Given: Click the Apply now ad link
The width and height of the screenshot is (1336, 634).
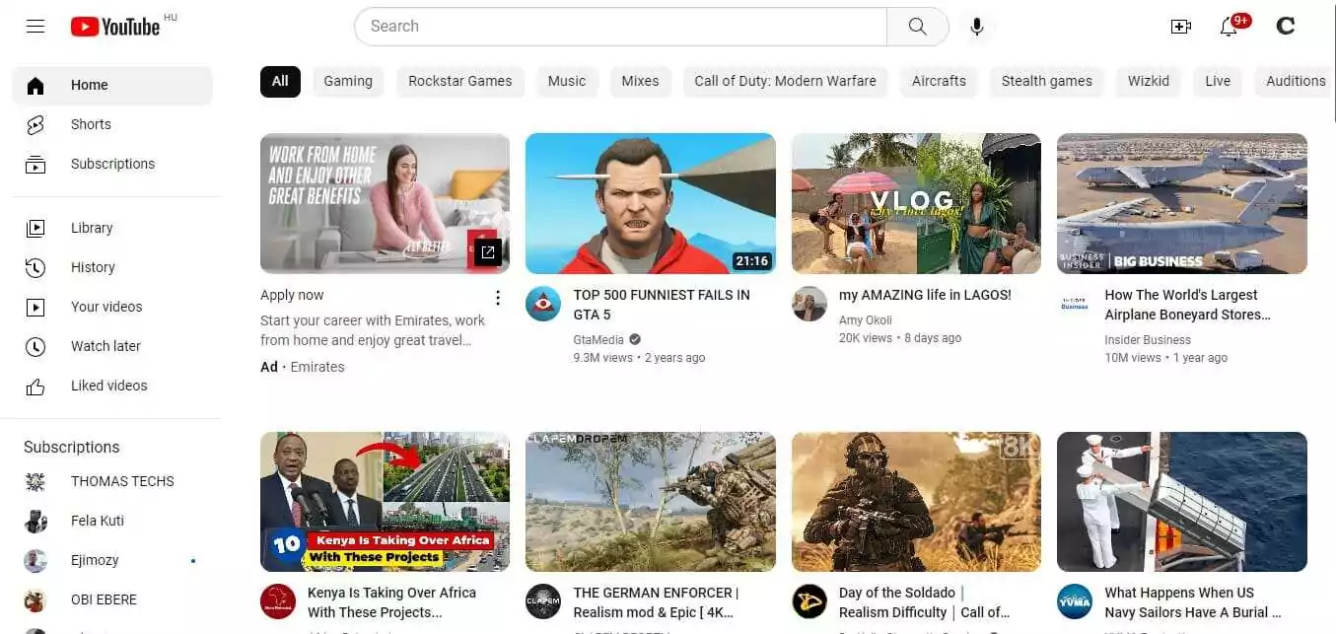Looking at the screenshot, I should click(x=292, y=295).
